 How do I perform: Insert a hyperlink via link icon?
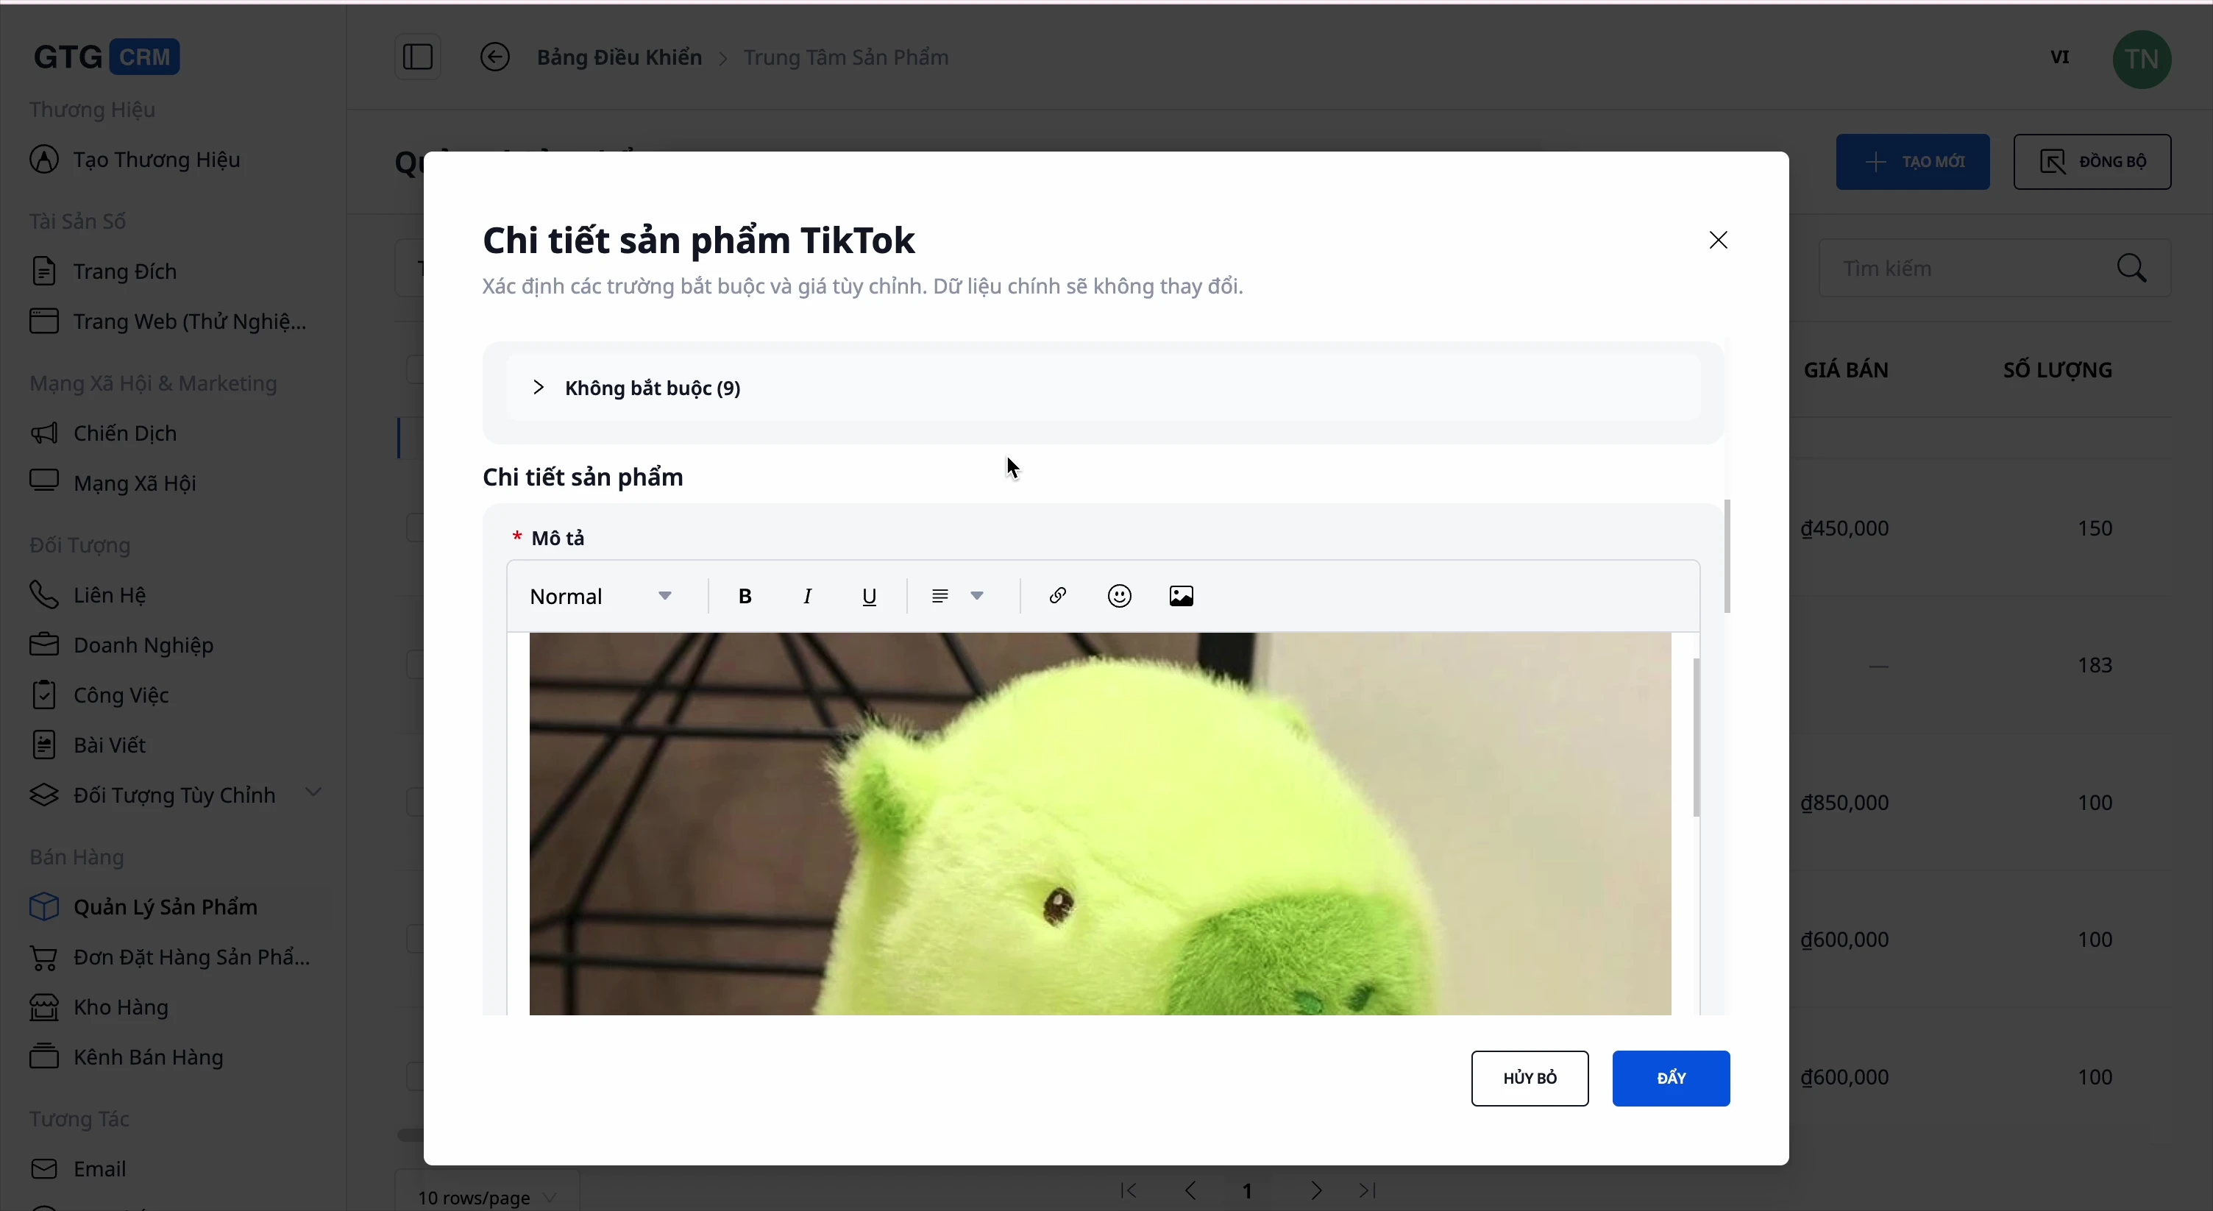tap(1057, 596)
